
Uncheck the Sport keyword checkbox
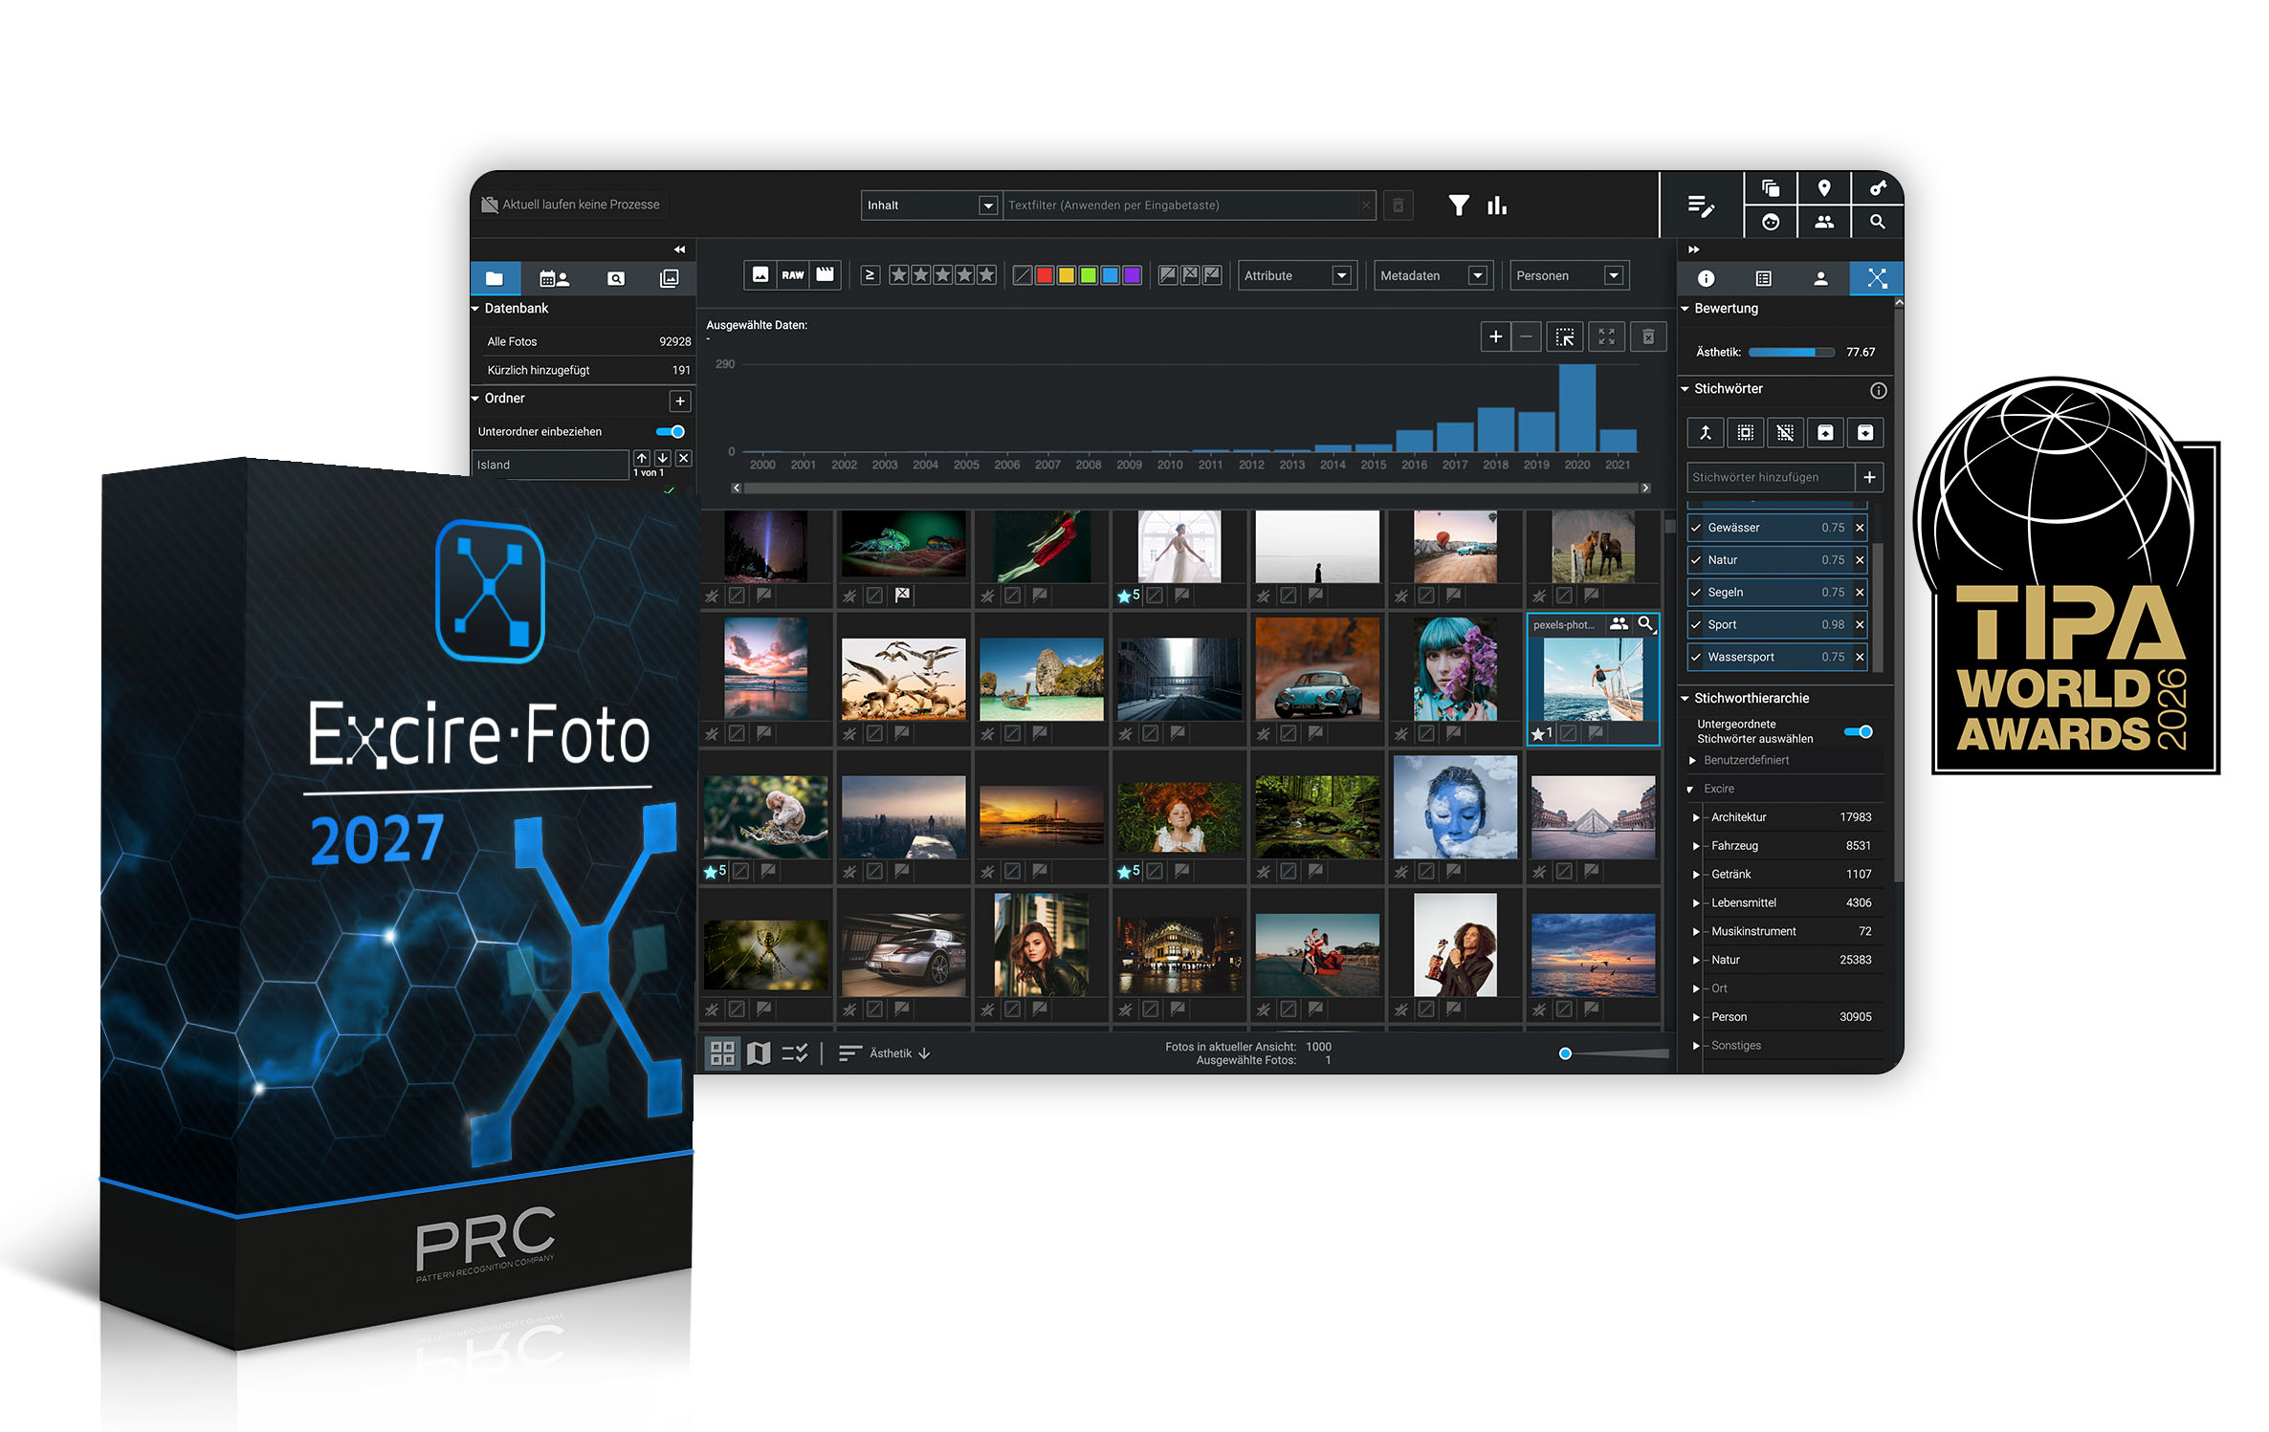(1696, 625)
